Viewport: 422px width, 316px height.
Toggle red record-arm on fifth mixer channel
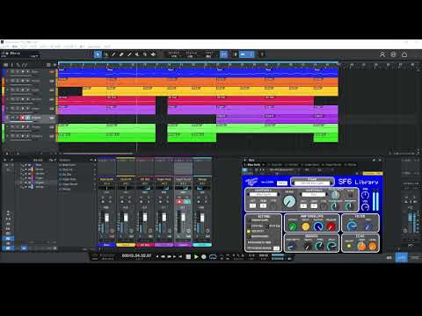tap(179, 202)
